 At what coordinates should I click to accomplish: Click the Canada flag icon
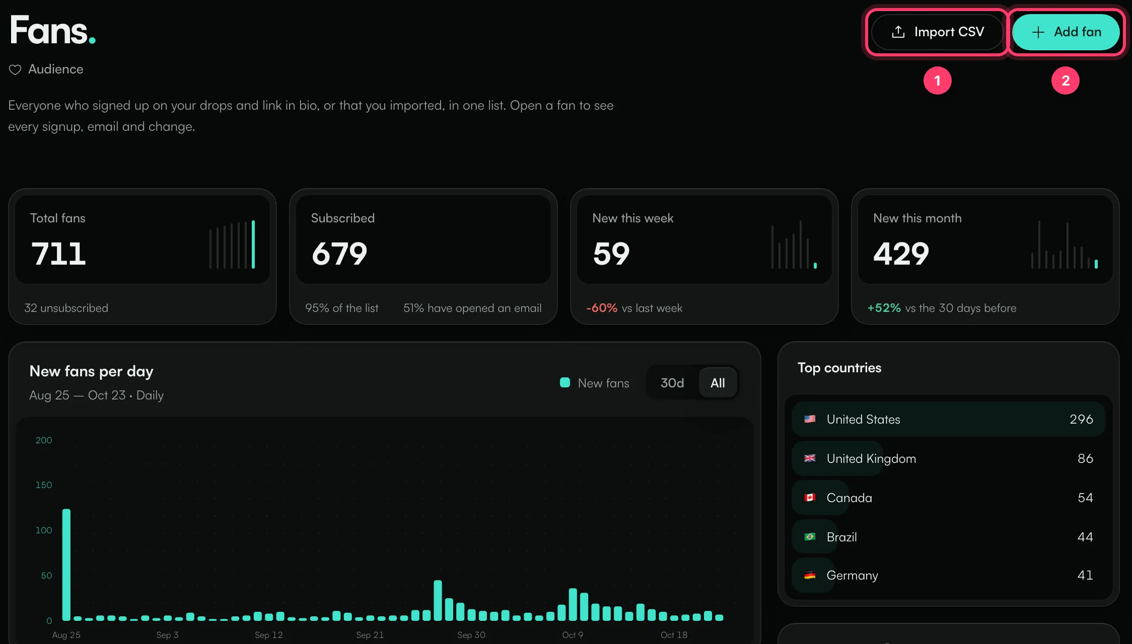[810, 498]
